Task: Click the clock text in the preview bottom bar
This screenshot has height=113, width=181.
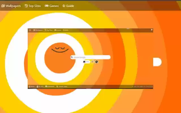Action: (142, 86)
